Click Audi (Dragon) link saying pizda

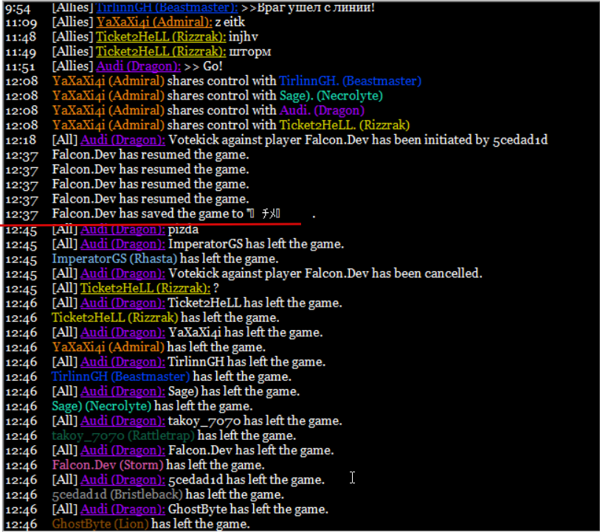pyautogui.click(x=123, y=230)
